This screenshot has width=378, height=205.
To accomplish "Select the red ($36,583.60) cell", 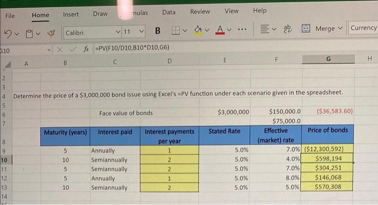I will (328, 111).
